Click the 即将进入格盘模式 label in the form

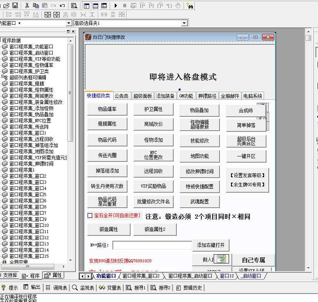pos(183,77)
